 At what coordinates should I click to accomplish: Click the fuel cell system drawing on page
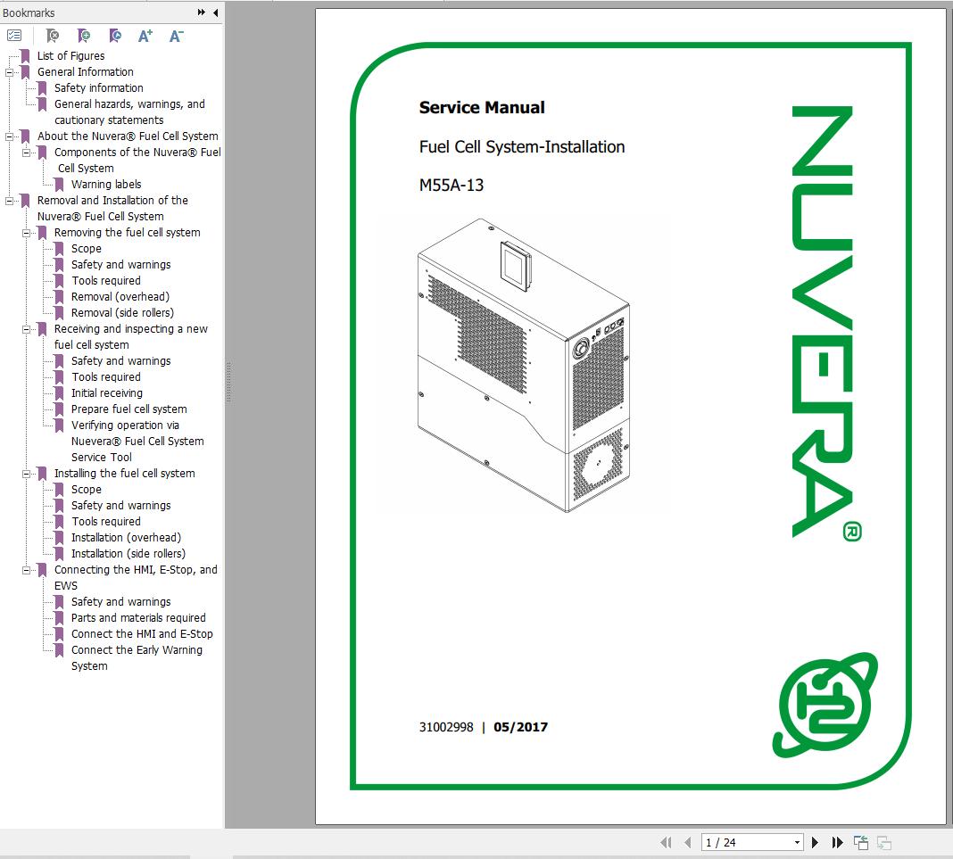point(523,366)
